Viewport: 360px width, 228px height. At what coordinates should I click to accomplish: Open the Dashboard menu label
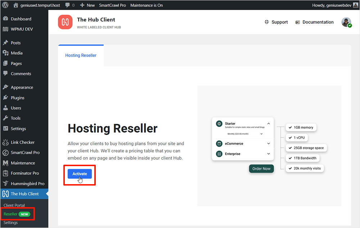pos(21,19)
